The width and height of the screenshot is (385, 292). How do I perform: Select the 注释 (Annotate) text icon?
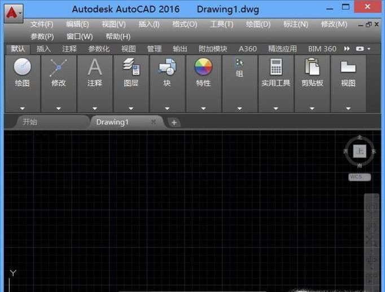pyautogui.click(x=95, y=67)
